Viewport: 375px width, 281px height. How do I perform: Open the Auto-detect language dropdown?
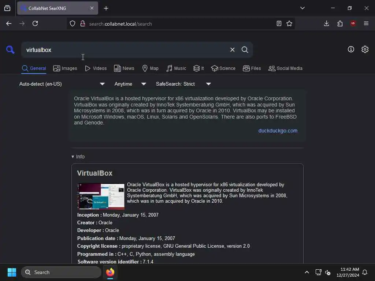62,84
